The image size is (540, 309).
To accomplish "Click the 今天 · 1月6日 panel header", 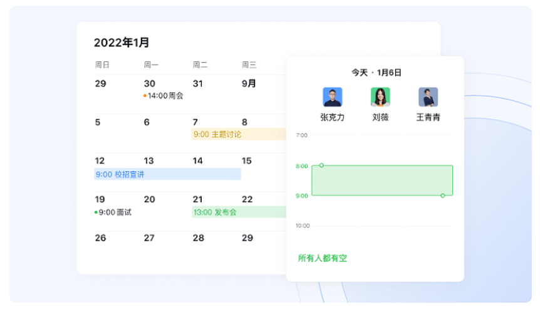I will click(376, 73).
